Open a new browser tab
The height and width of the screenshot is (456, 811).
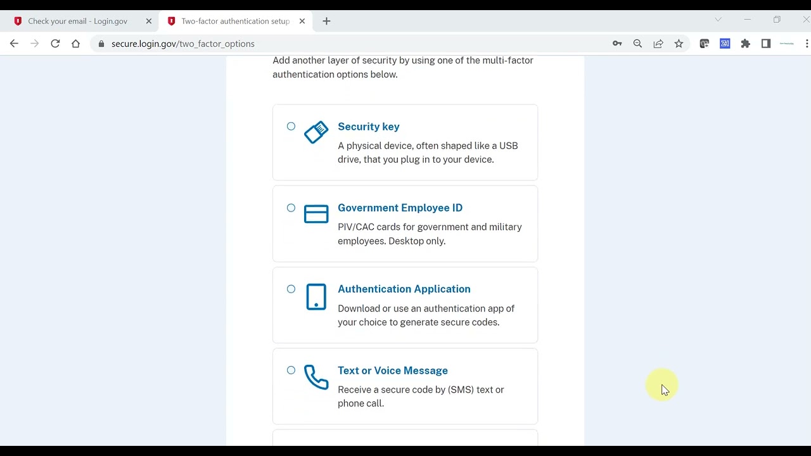point(326,21)
